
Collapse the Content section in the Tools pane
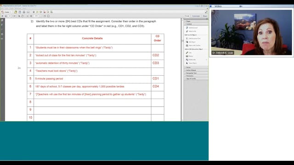196,24
